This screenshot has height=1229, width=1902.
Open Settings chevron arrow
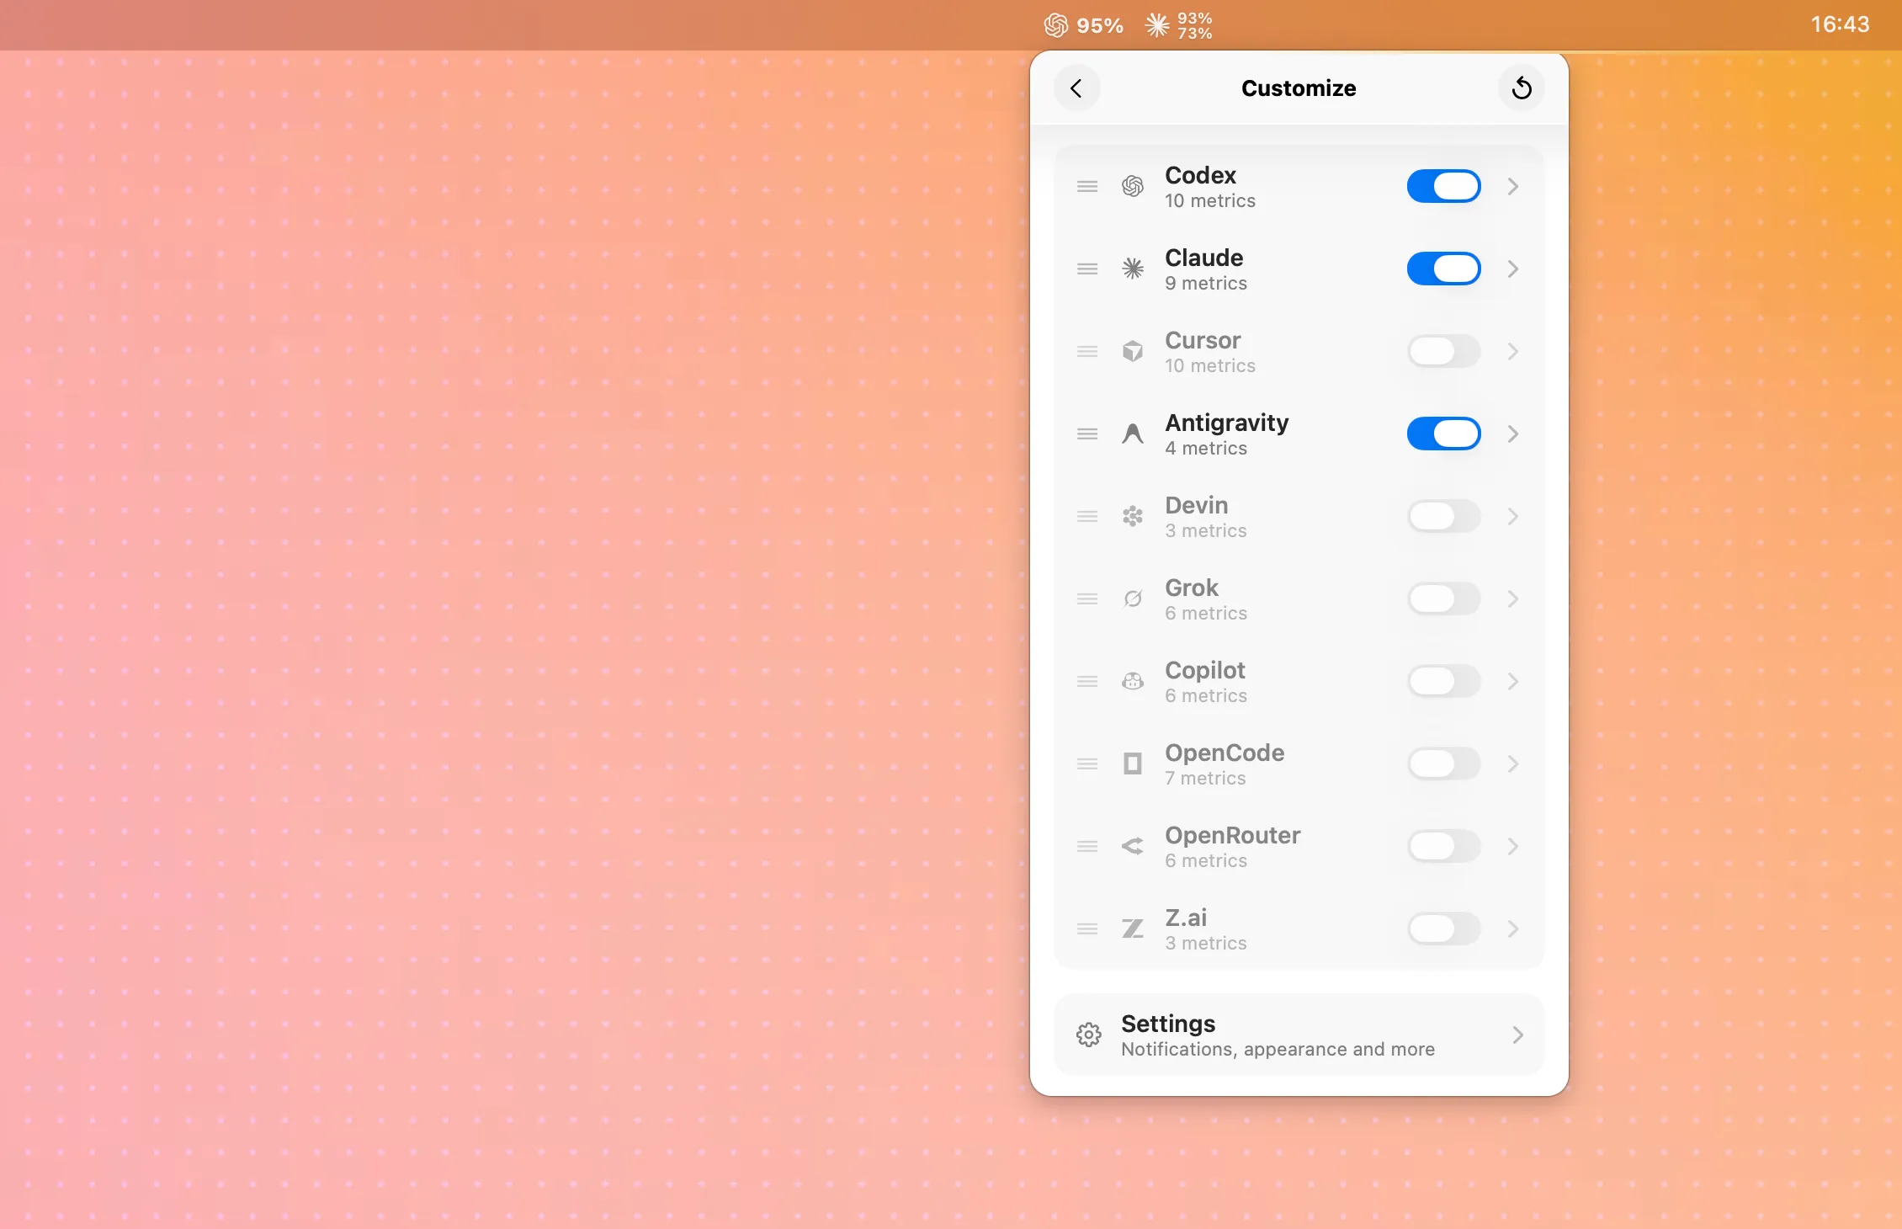pos(1517,1035)
